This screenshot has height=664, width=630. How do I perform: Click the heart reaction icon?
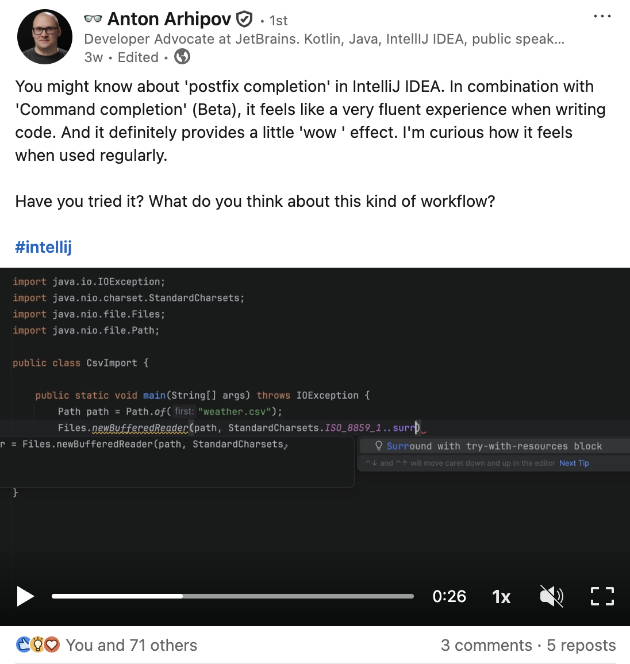(x=52, y=645)
